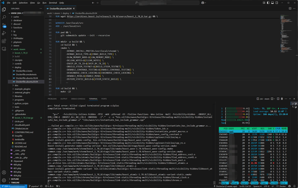The height and width of the screenshot is (188, 298).
Task: Open the Copilot chat icon in title bar
Action: [x=203, y=3]
